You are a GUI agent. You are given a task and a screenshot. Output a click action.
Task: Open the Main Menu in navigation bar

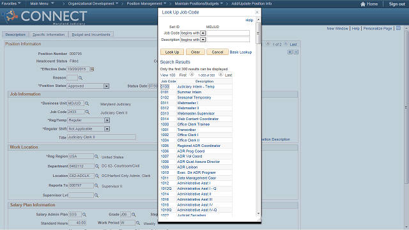point(42,4)
